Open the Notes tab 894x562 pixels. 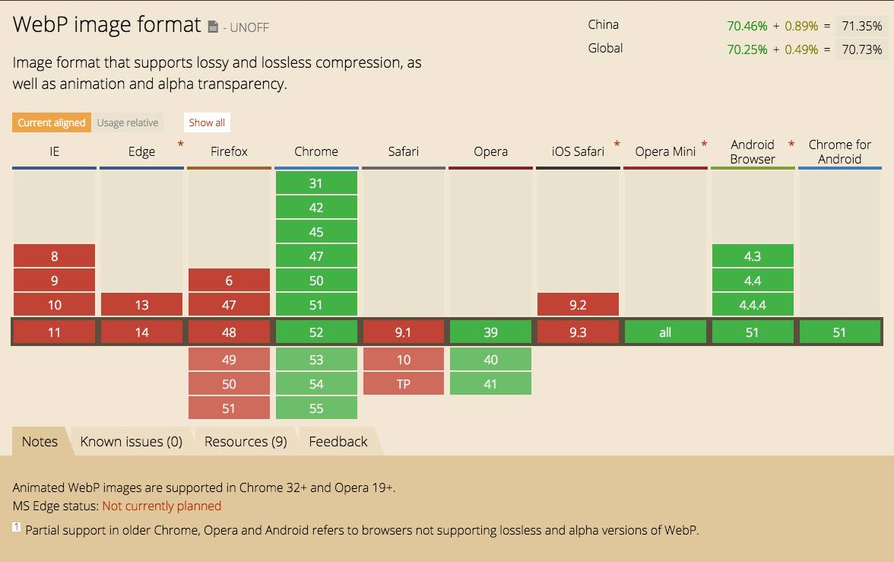tap(40, 442)
